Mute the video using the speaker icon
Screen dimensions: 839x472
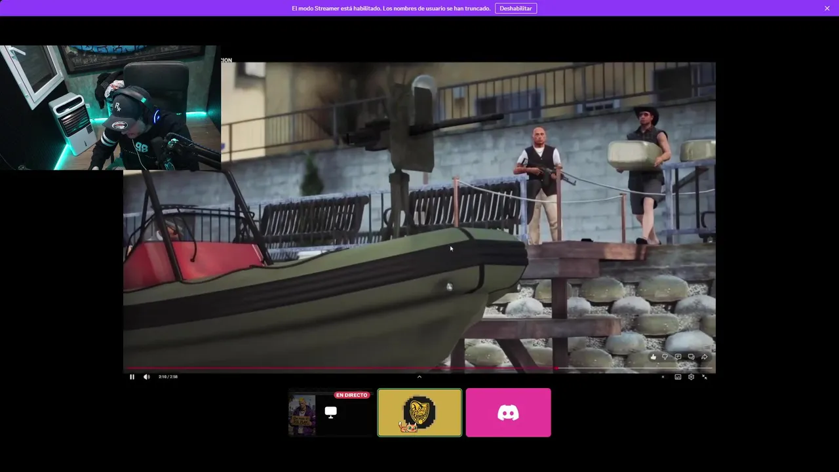[x=146, y=377]
